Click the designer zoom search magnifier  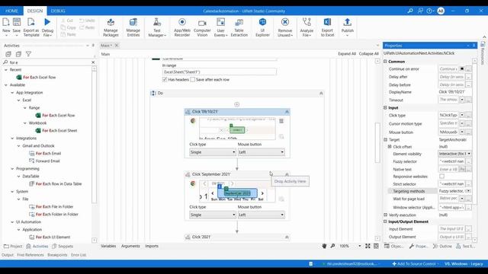point(332,246)
